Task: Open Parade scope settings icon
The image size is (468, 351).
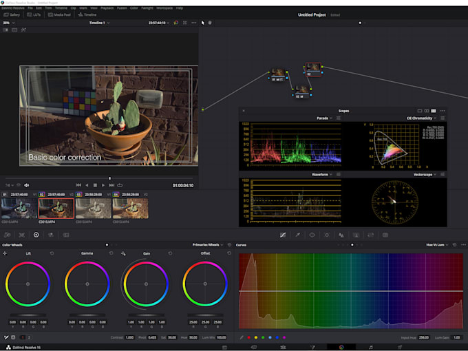Action: pyautogui.click(x=339, y=118)
